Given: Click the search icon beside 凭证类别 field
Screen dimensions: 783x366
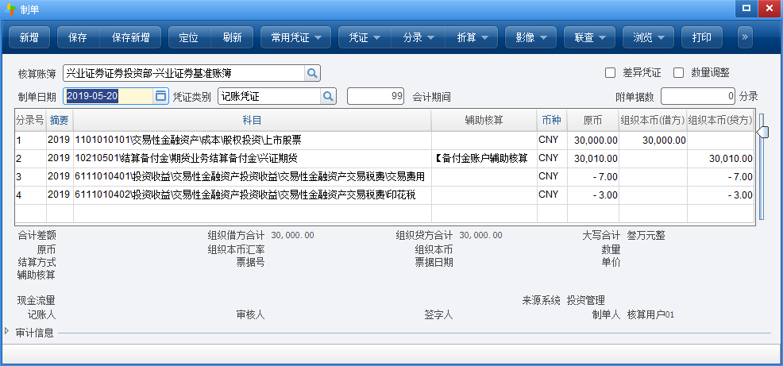Looking at the screenshot, I should [x=328, y=96].
